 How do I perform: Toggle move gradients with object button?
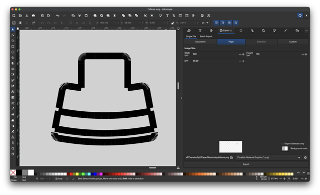tap(229, 23)
